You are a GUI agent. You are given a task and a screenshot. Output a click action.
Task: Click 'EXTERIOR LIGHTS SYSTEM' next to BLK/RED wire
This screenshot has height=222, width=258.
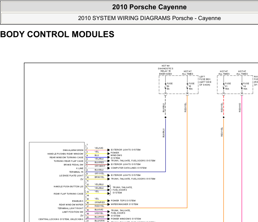(x=126, y=164)
